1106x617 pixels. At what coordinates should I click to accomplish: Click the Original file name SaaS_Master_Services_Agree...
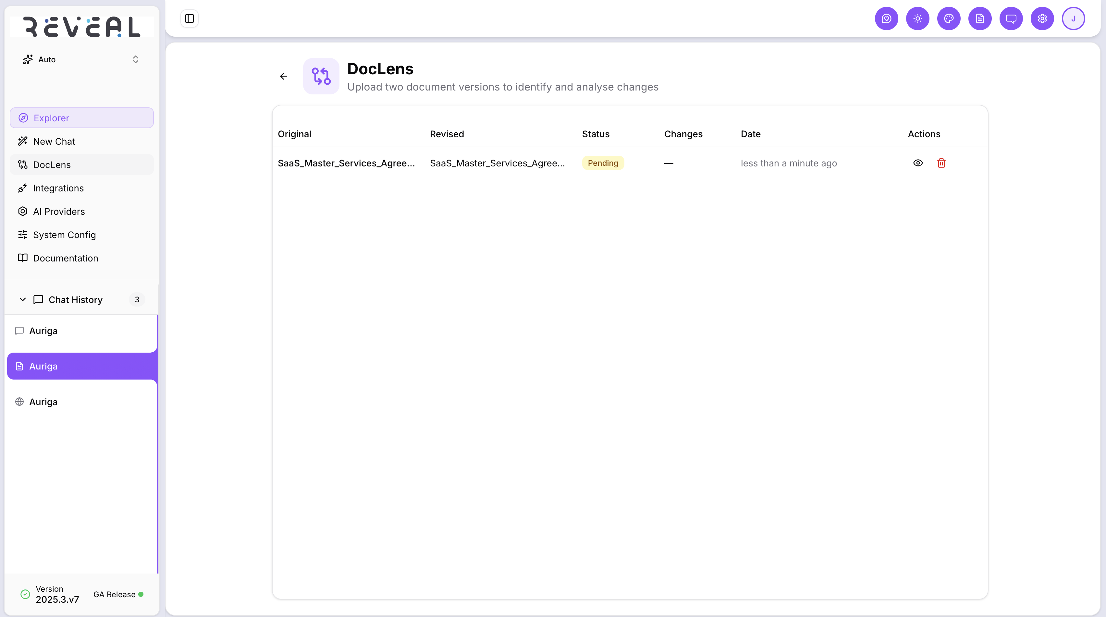[x=346, y=163]
